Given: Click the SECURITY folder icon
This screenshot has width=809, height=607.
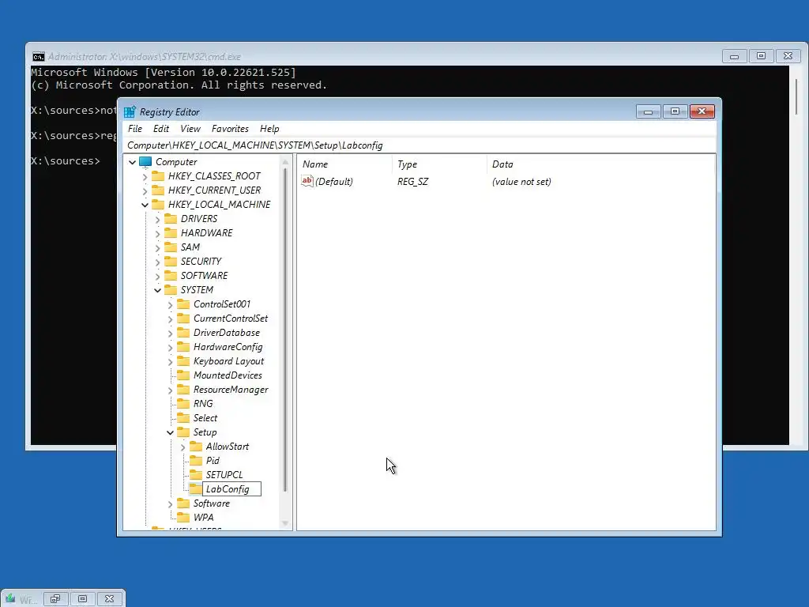Looking at the screenshot, I should [x=171, y=261].
